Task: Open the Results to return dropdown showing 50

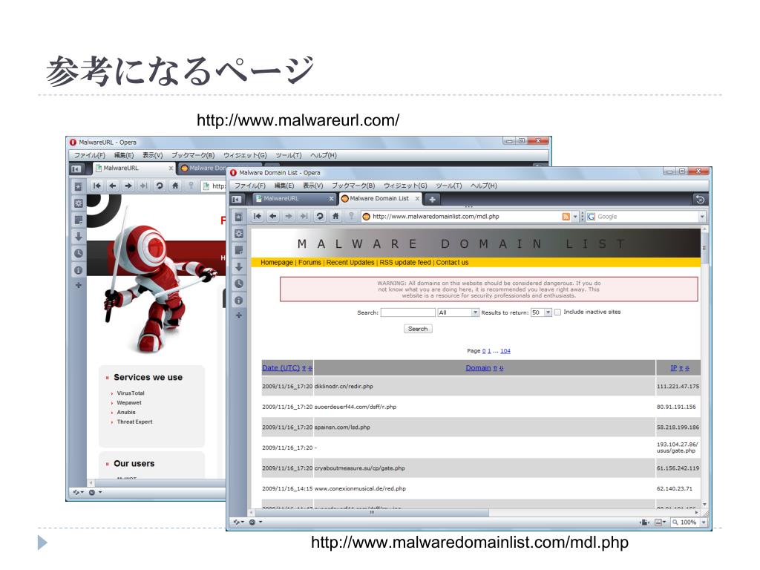Action: coord(541,312)
